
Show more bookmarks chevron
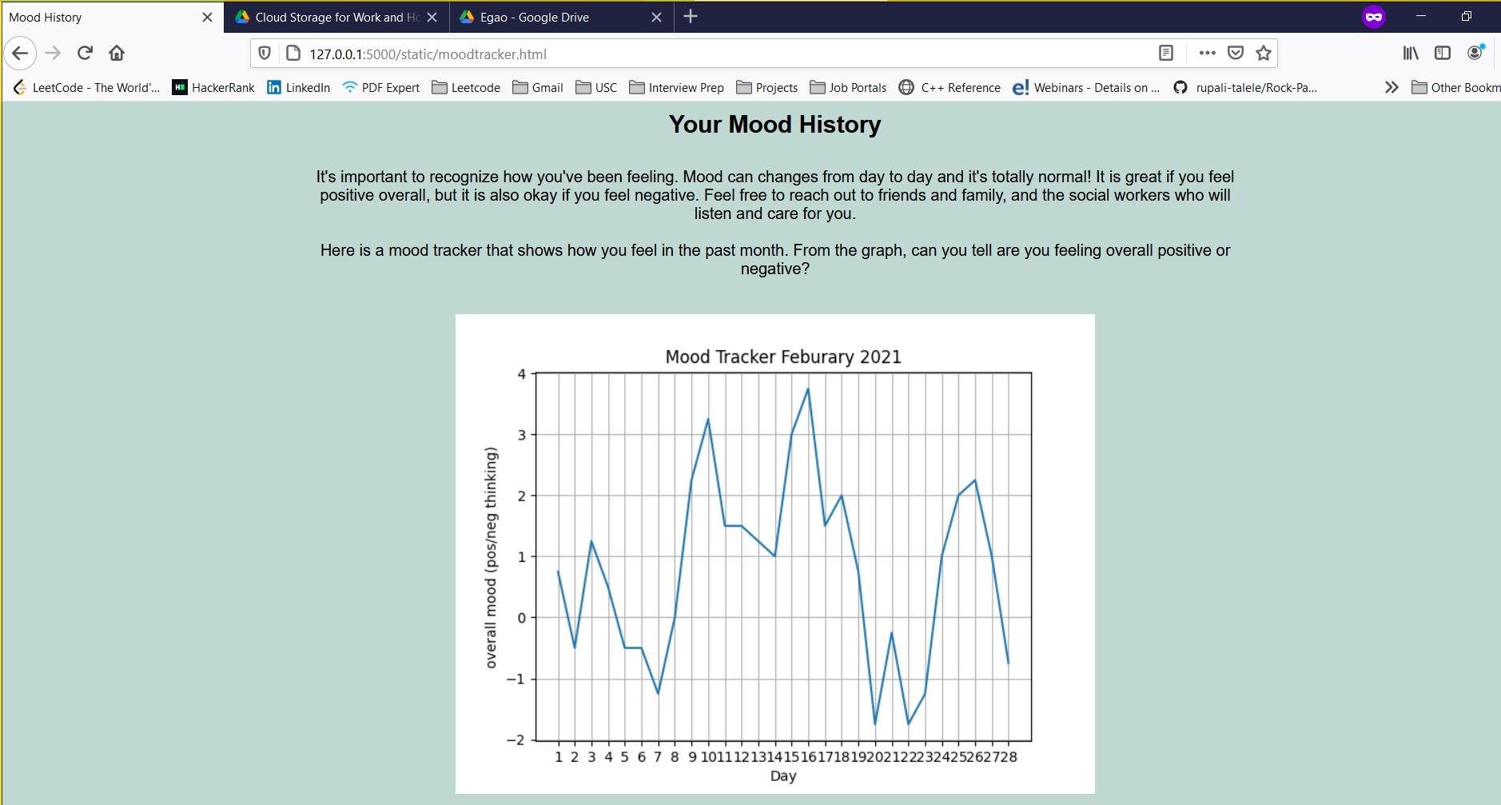tap(1392, 88)
